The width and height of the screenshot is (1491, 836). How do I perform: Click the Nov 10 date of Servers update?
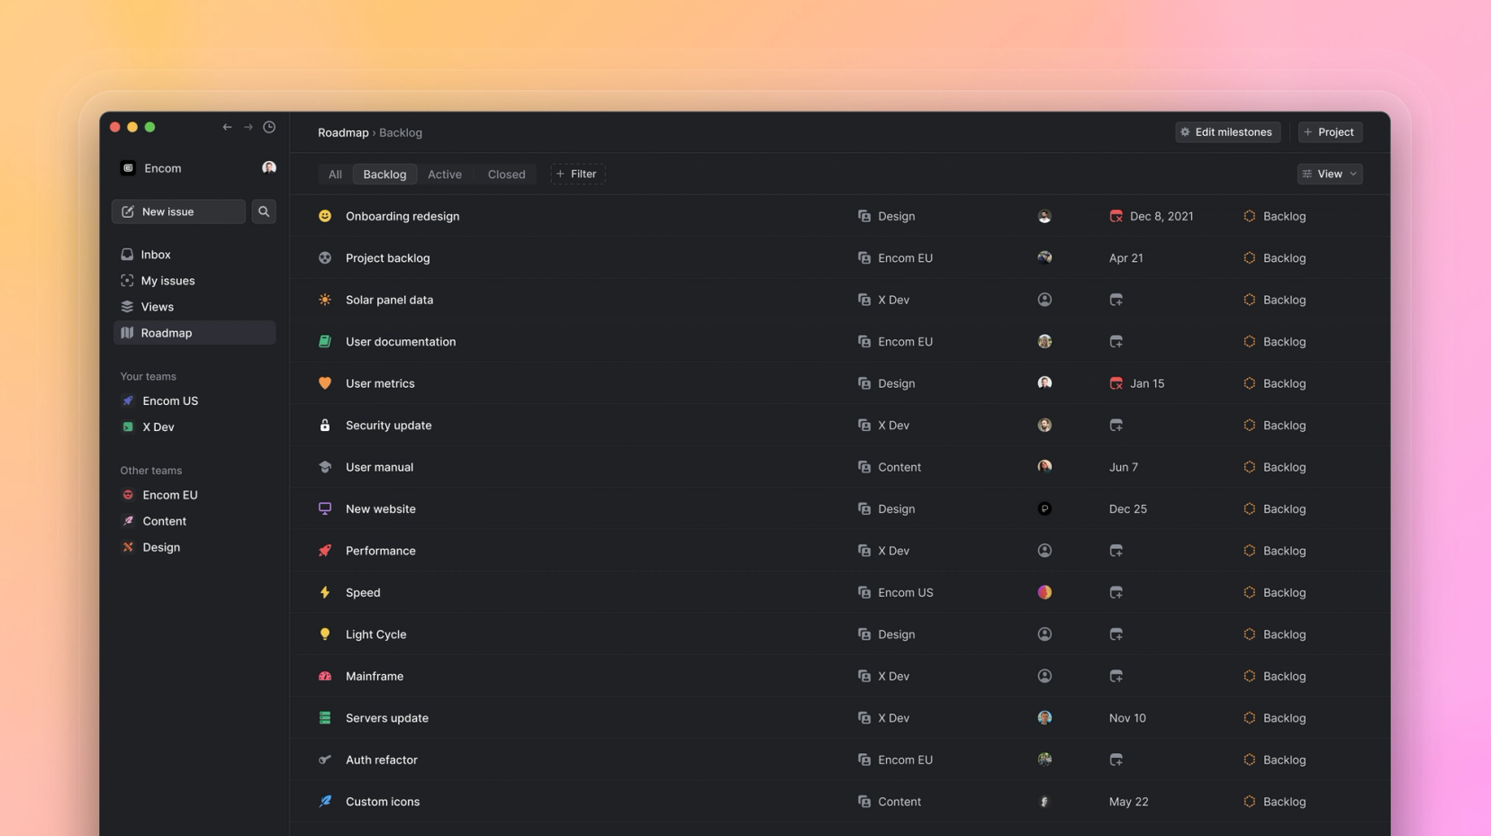(x=1127, y=718)
